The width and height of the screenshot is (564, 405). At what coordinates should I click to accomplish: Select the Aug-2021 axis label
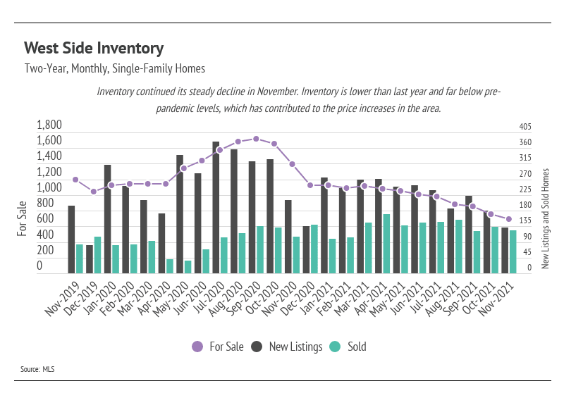442,299
